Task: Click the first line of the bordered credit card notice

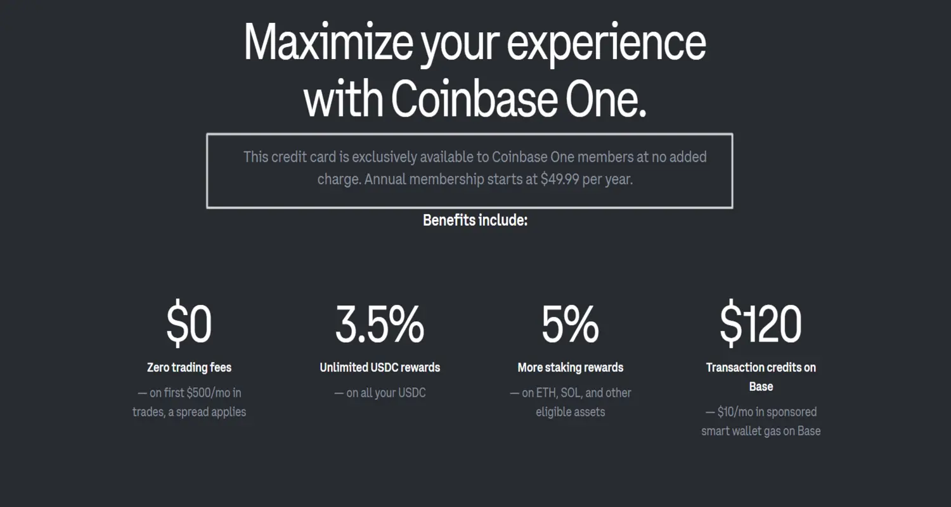Action: [475, 157]
